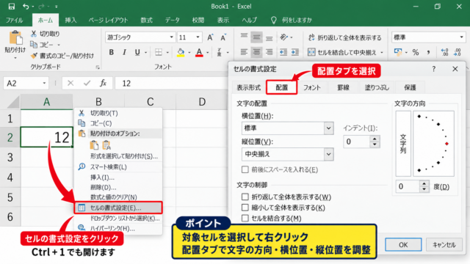Click the Fill Color bucket icon
470x264 pixels.
click(181, 52)
